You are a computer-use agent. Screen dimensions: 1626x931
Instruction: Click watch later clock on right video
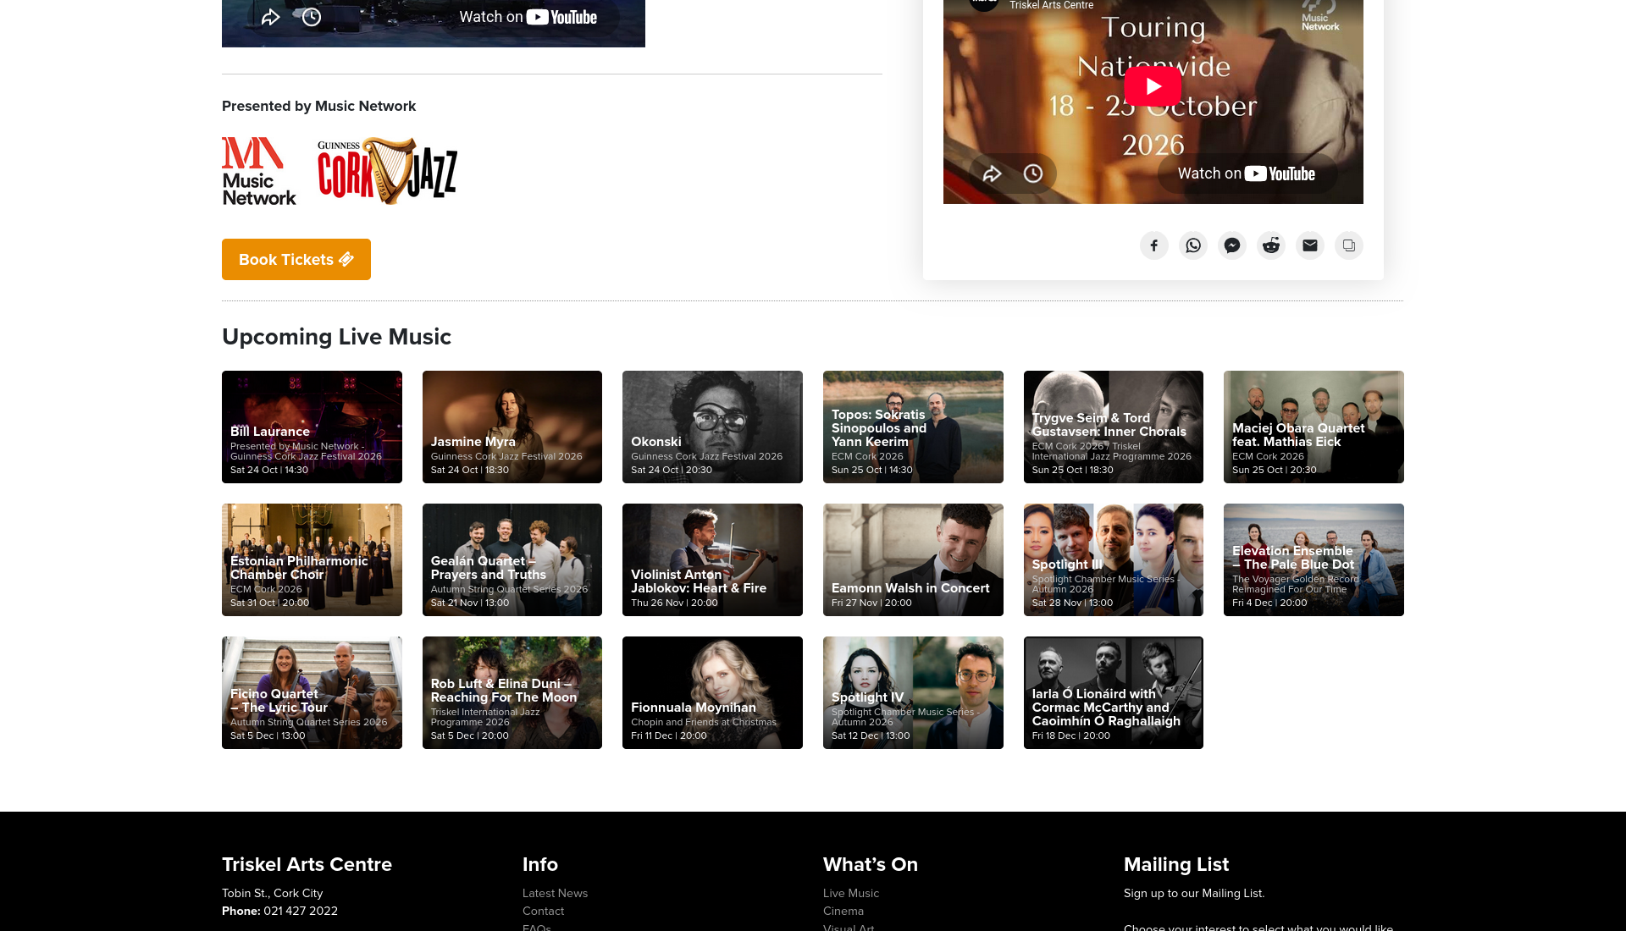point(1032,174)
